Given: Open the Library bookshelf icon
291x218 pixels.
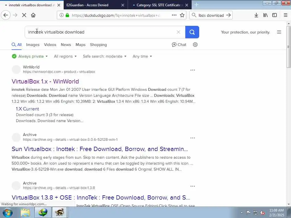Looking at the screenshot, I should (265, 15).
